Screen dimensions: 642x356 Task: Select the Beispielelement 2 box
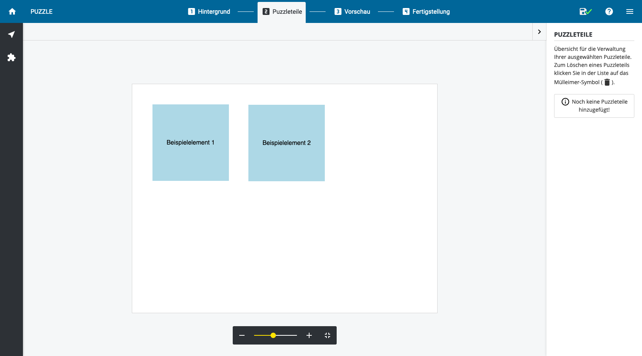pos(287,143)
